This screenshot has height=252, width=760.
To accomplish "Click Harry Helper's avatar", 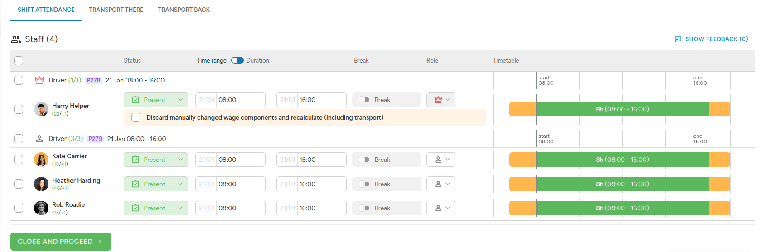I will coord(41,109).
